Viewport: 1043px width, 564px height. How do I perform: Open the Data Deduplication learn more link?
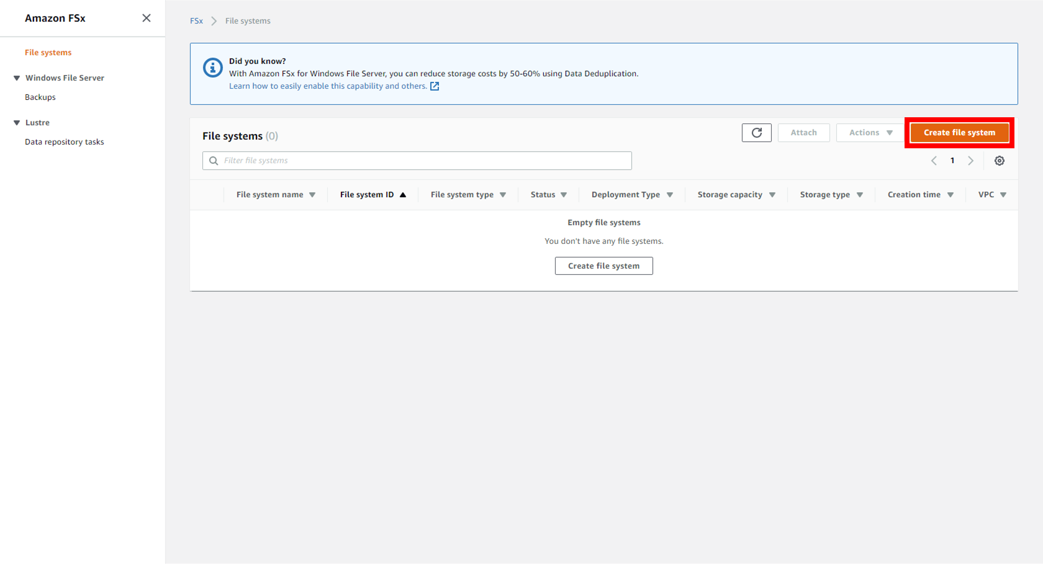328,86
